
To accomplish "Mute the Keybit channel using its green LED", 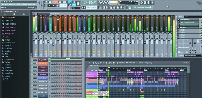I will point(32,67).
